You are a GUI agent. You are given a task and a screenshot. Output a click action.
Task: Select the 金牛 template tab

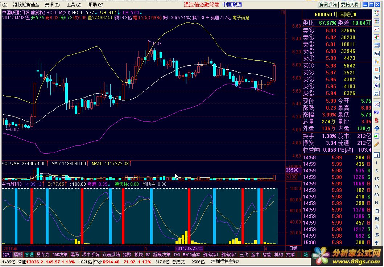tap(255, 255)
